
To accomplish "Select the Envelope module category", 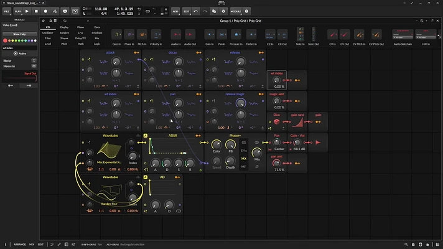I will coord(97,33).
